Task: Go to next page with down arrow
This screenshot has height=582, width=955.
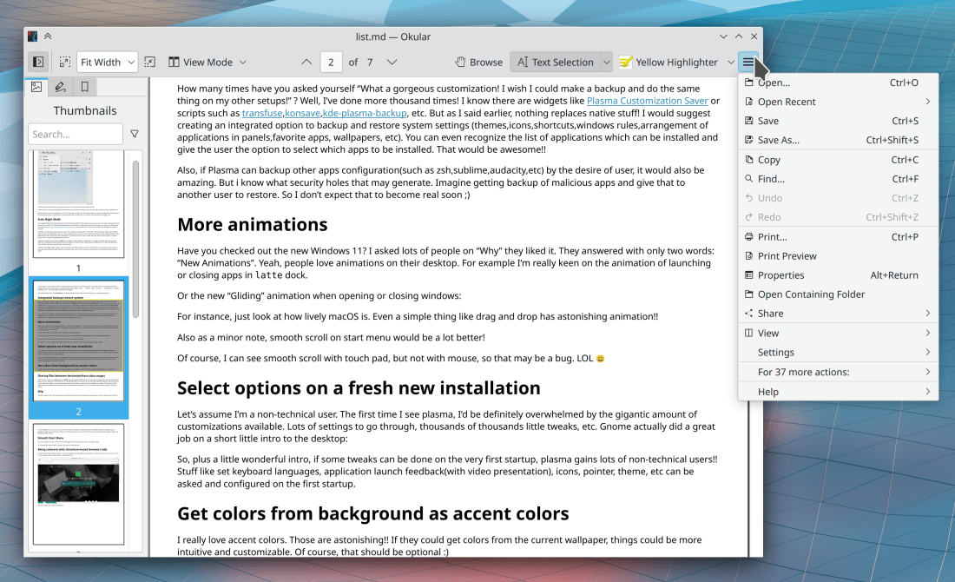Action: point(392,62)
